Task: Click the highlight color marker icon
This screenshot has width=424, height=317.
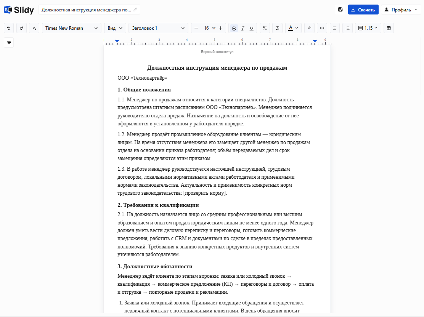Action: (309, 28)
